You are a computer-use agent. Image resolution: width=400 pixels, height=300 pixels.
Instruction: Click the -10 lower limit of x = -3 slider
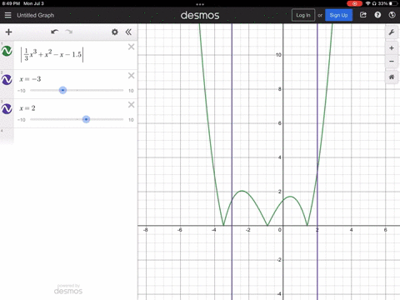click(x=22, y=91)
